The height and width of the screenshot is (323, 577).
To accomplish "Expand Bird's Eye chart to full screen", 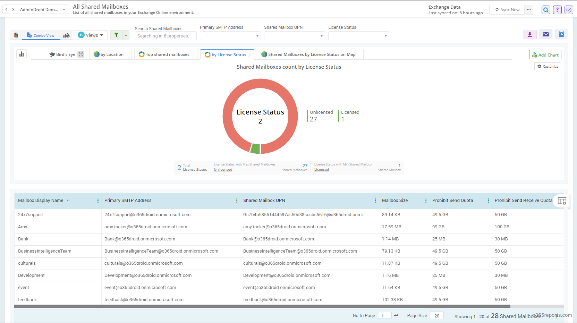I will tap(81, 54).
